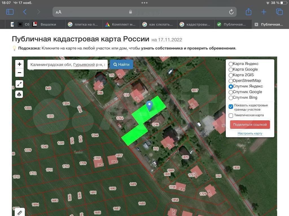Click parcel number 1688
The height and width of the screenshot is (216, 289).
pyautogui.click(x=142, y=203)
